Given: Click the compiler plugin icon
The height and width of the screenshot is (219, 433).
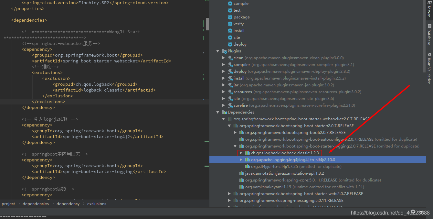Looking at the screenshot, I should [230, 65].
